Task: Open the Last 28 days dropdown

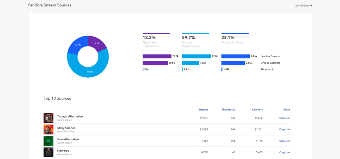Action: pyautogui.click(x=303, y=6)
